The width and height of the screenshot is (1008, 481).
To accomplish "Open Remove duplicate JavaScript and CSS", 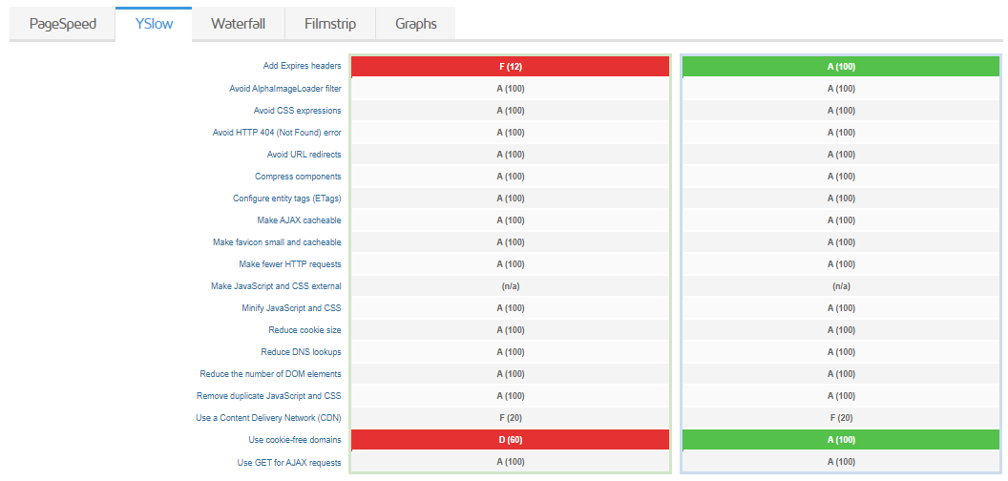I will pyautogui.click(x=269, y=395).
